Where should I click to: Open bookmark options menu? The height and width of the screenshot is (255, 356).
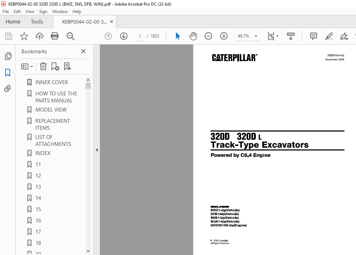(27, 66)
